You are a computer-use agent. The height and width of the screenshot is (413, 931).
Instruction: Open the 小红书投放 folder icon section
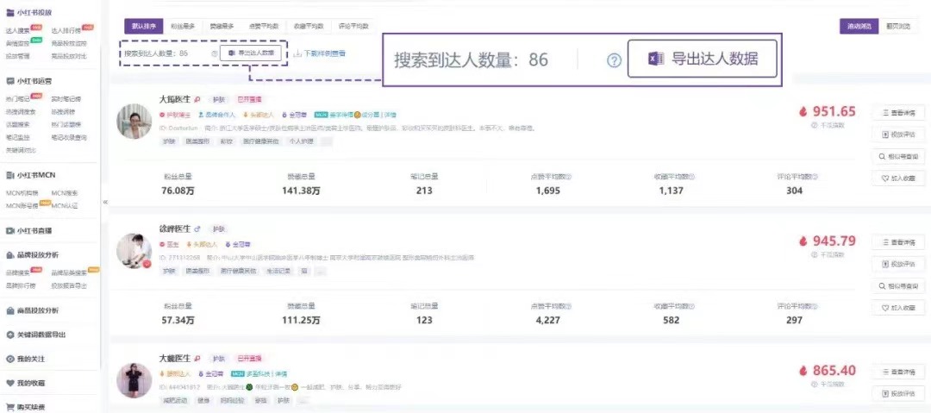(10, 12)
